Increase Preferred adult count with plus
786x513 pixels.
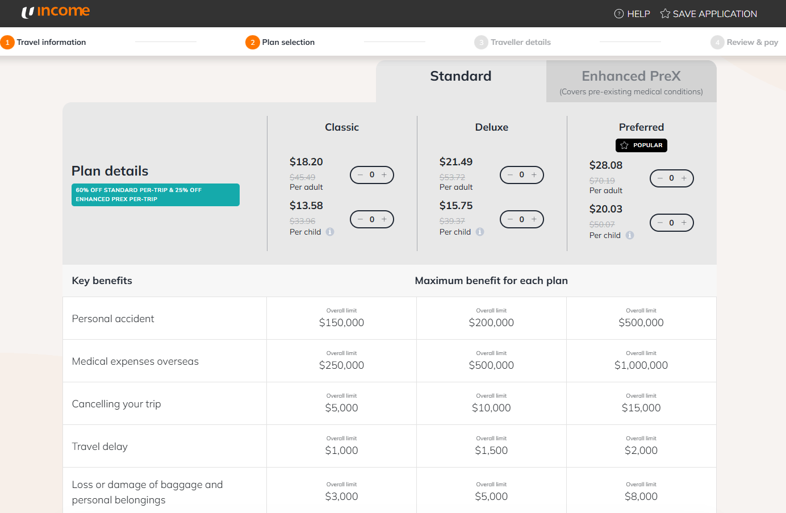coord(684,178)
